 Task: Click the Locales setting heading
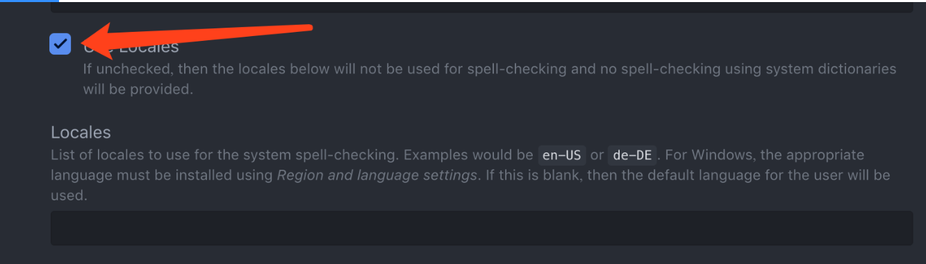coord(81,132)
